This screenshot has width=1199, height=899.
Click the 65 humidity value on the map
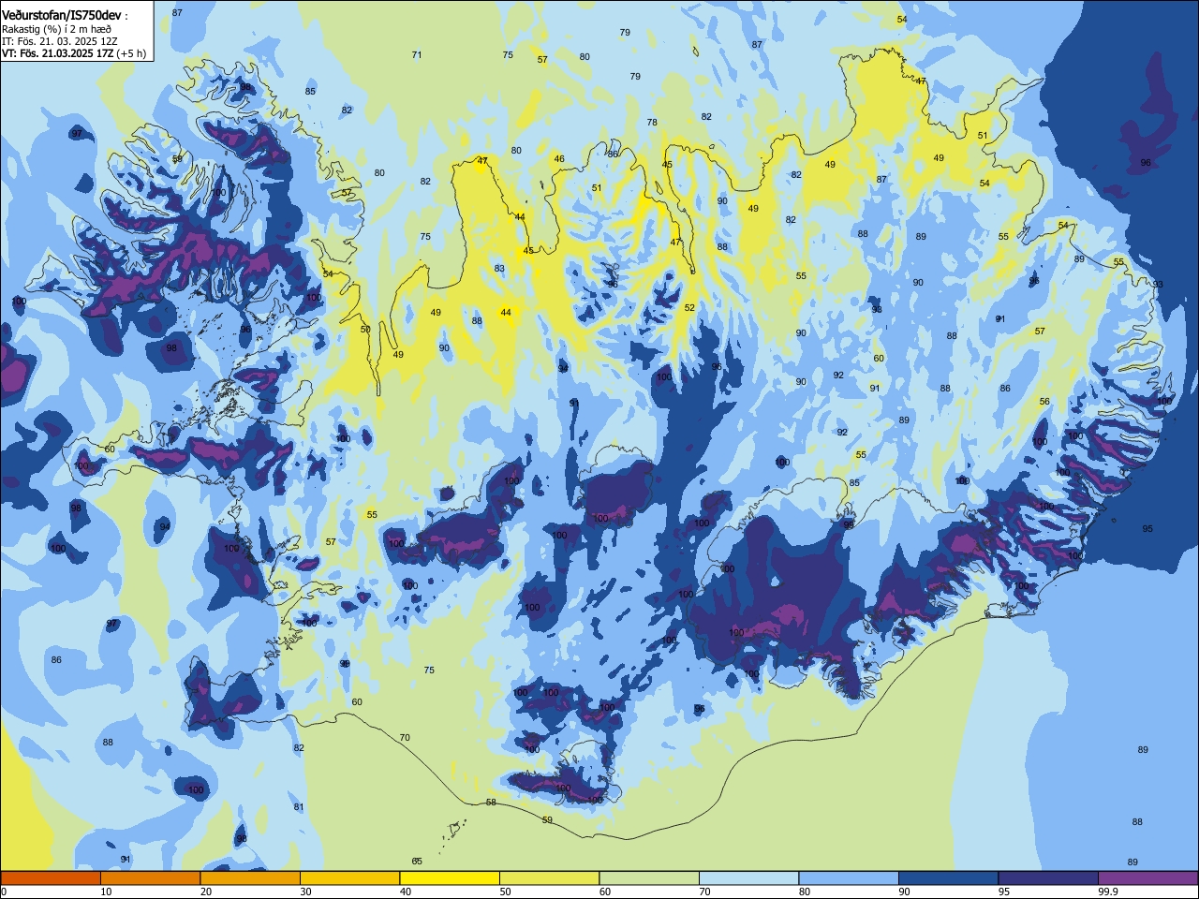[417, 862]
